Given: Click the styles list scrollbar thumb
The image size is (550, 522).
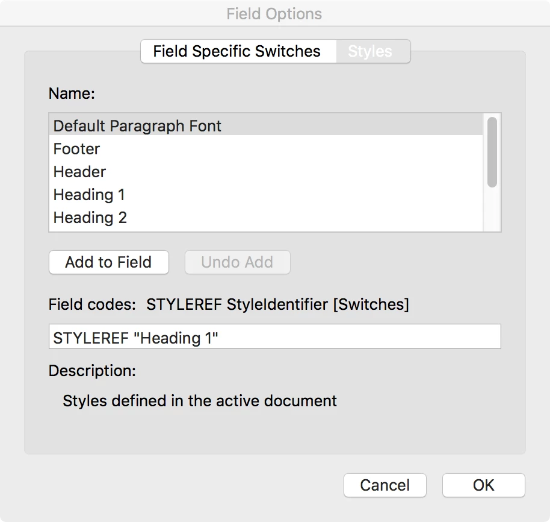Looking at the screenshot, I should tap(492, 152).
